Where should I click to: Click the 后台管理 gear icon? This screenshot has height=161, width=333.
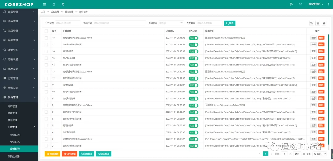[x=4, y=97]
